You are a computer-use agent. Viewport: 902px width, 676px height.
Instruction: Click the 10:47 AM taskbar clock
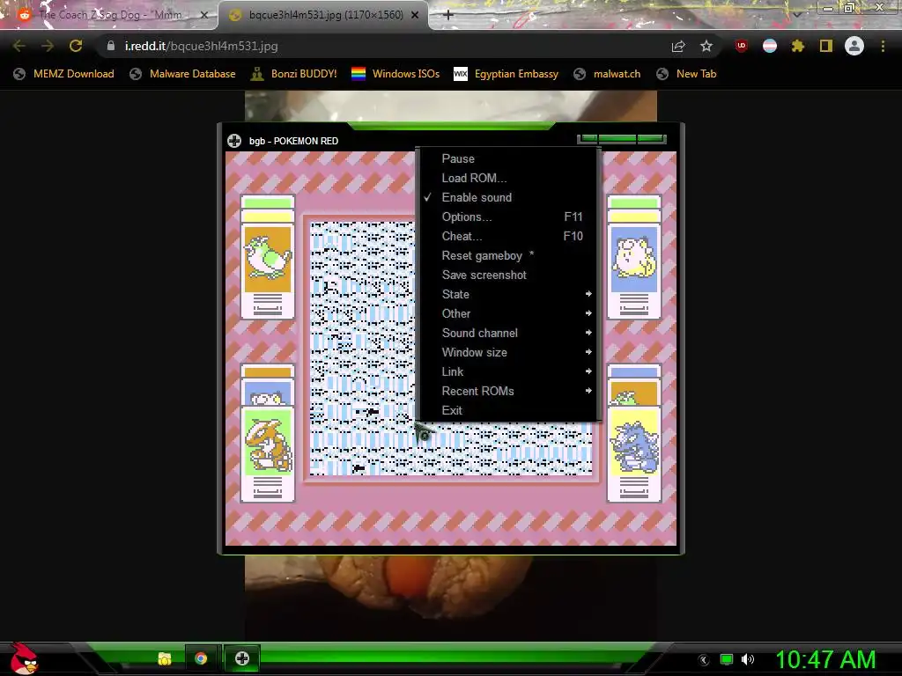tap(825, 660)
